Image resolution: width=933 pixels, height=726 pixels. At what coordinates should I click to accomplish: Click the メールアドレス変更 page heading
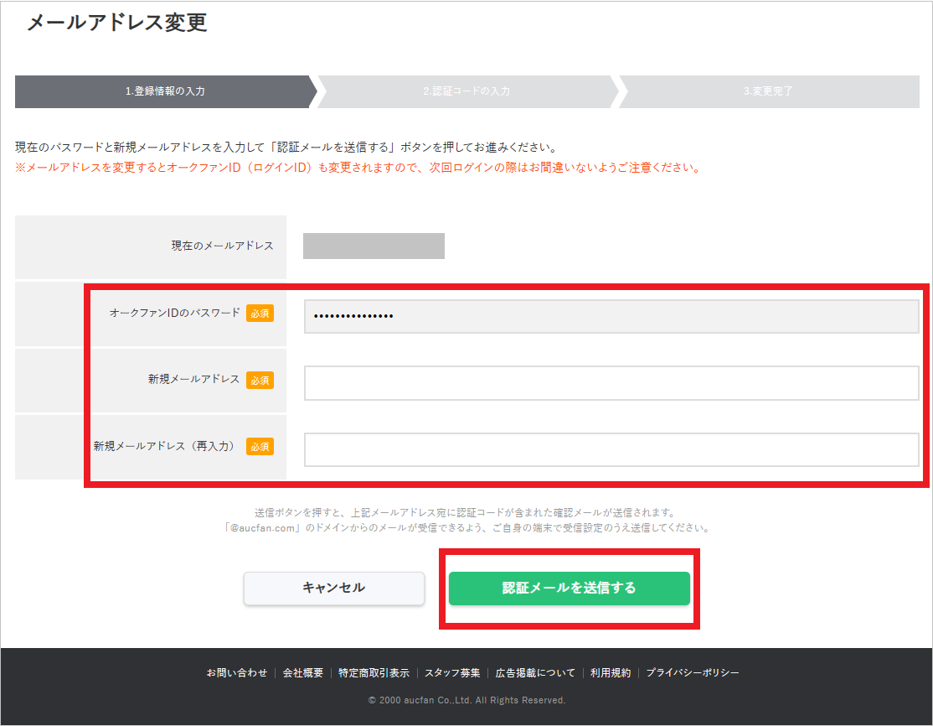(117, 23)
